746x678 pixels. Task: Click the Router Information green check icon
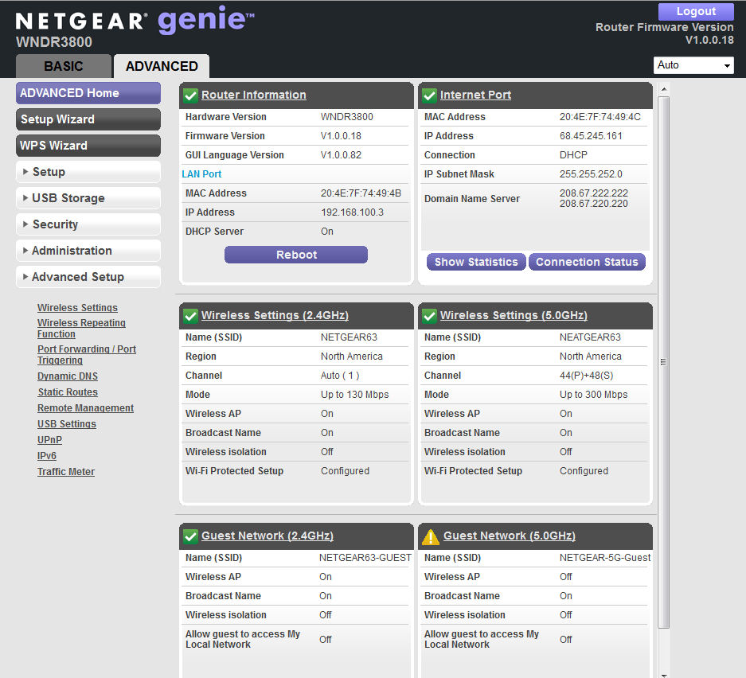[190, 95]
